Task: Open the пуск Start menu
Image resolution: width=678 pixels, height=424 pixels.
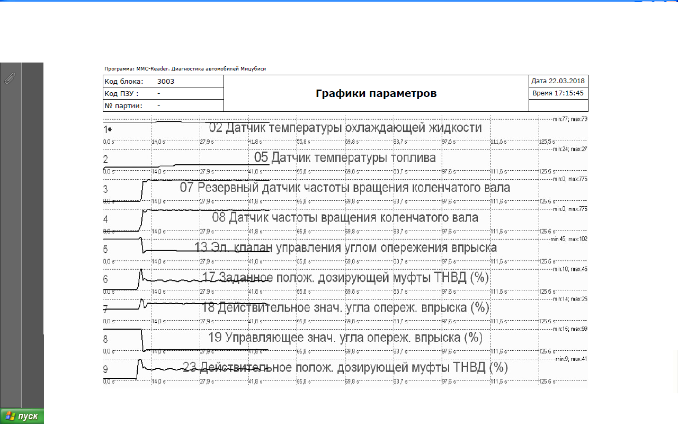Action: tap(22, 416)
